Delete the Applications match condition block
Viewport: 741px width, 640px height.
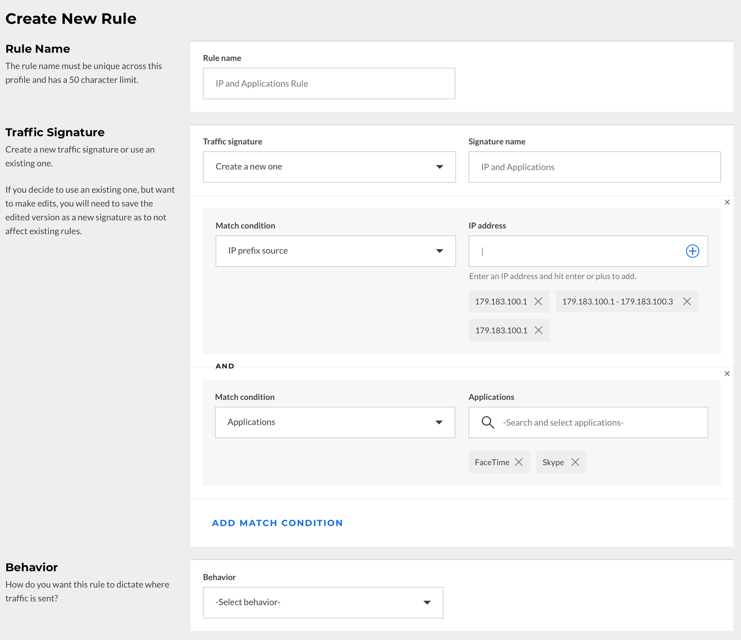[727, 374]
